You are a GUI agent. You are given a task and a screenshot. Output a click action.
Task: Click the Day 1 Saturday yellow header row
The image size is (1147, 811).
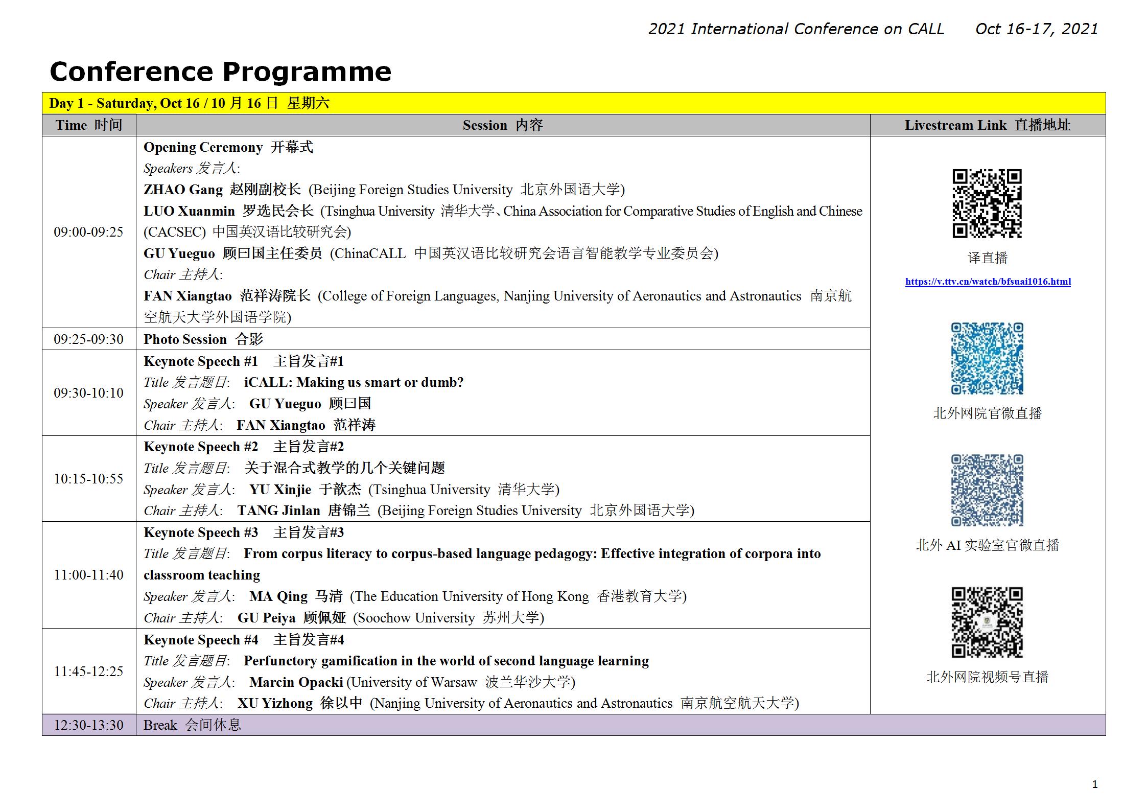point(189,103)
